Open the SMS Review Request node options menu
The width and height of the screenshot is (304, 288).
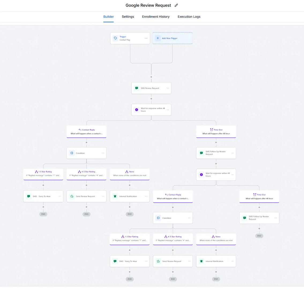(168, 88)
